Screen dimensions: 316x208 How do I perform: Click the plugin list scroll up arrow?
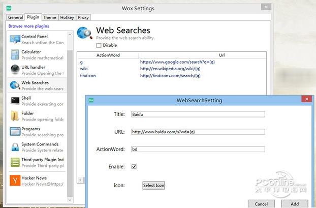[70, 35]
